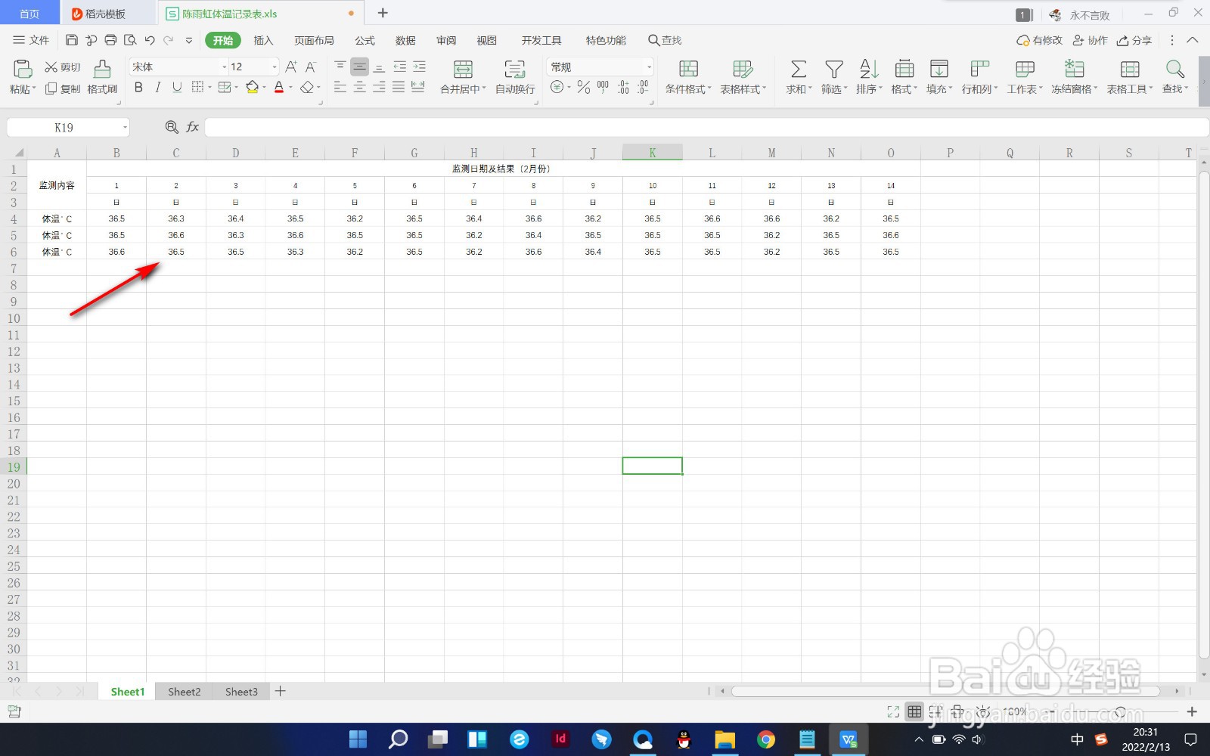Expand the font color dropdown arrow
Image resolution: width=1210 pixels, height=756 pixels.
(290, 88)
